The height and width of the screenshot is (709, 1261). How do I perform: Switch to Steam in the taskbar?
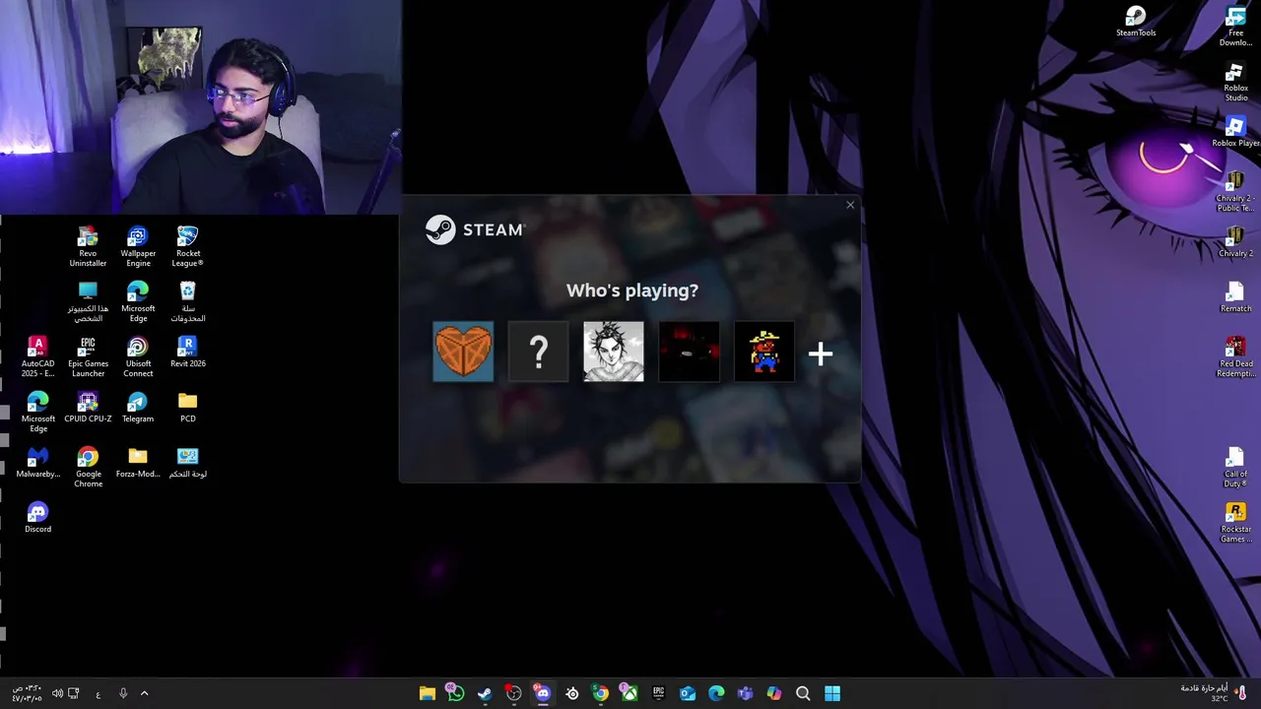point(485,693)
